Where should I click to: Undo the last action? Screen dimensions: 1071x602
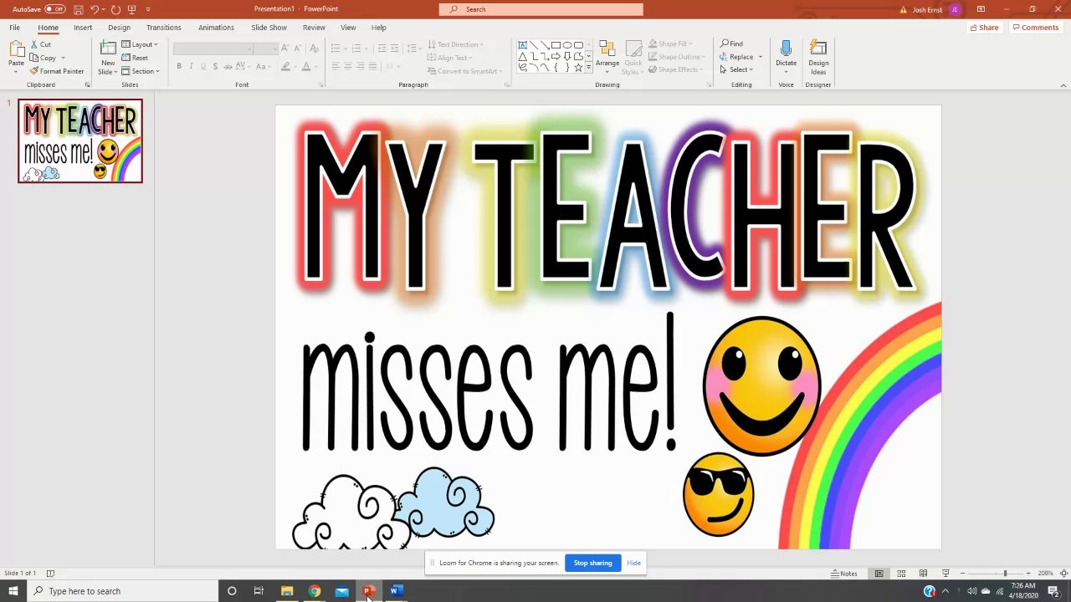coord(94,9)
